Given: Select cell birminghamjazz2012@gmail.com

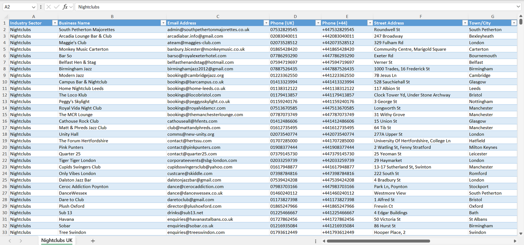Looking at the screenshot, I should tap(218, 69).
